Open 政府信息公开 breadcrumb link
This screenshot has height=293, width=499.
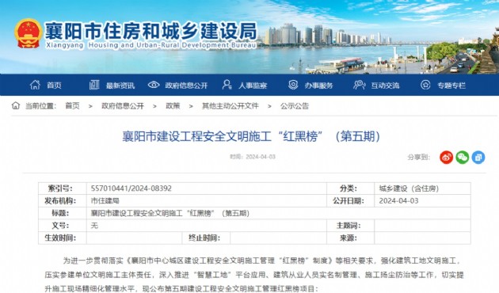[123, 106]
